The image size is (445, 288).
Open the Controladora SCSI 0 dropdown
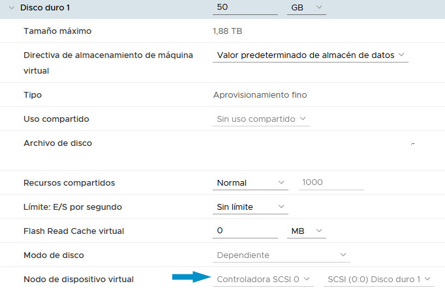pos(263,279)
